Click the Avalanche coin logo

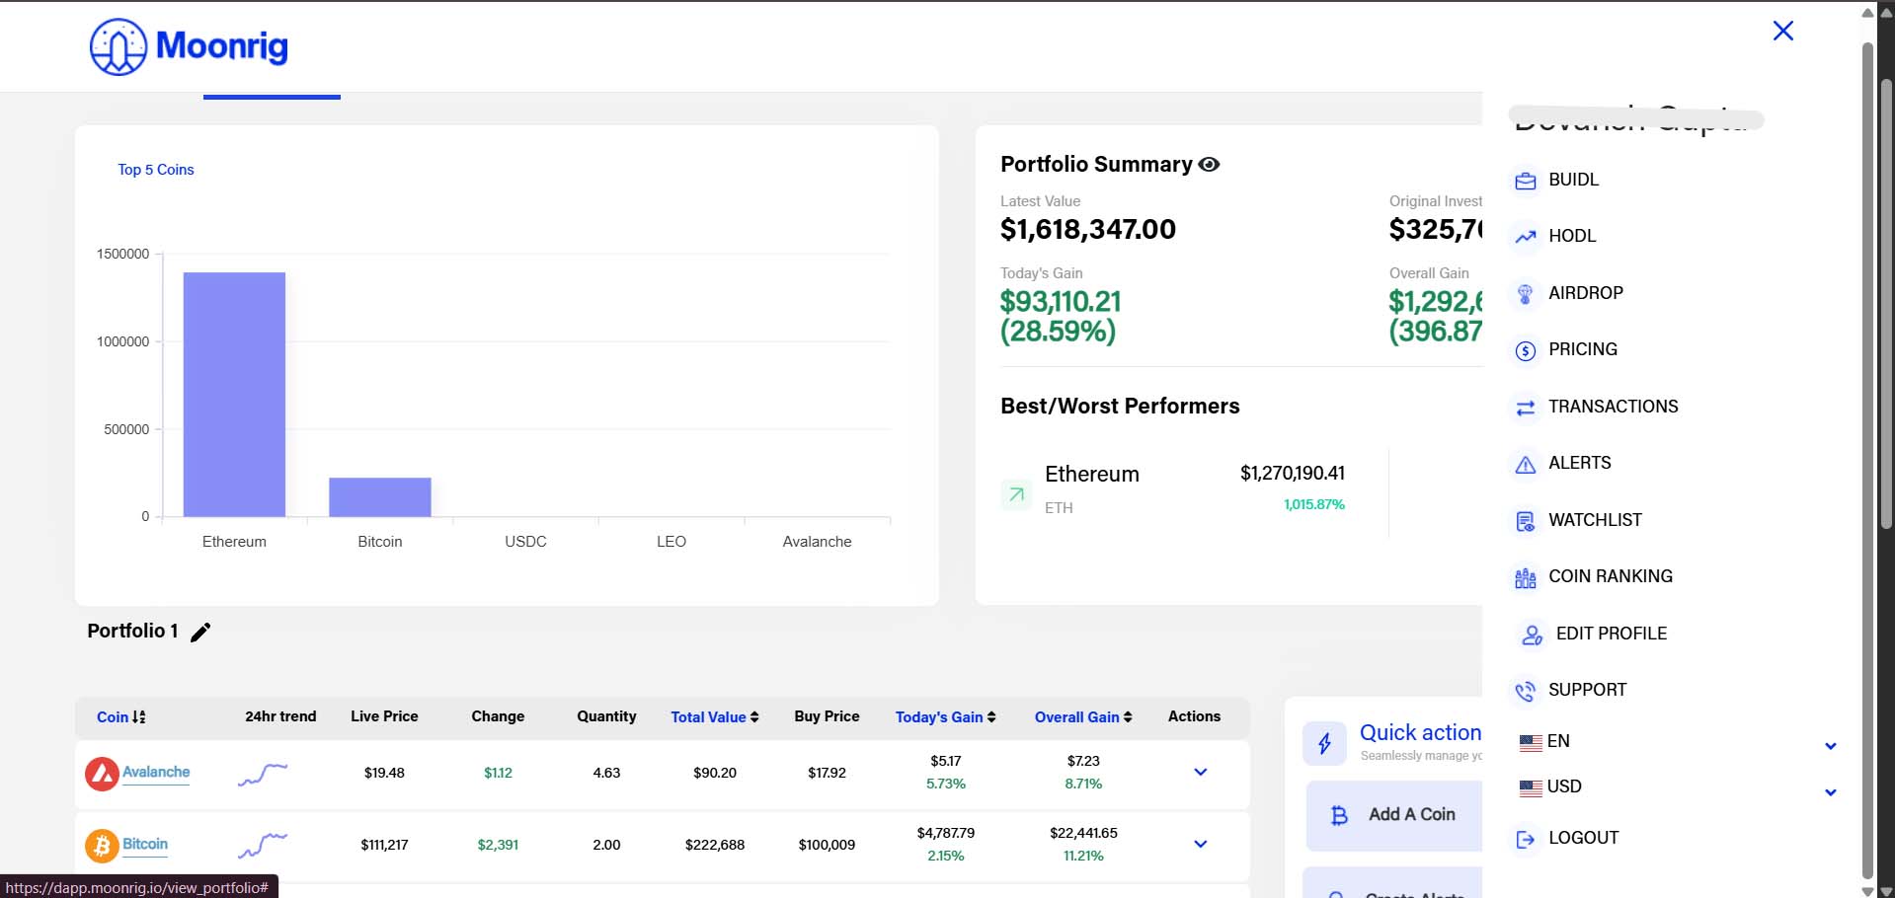pyautogui.click(x=102, y=775)
